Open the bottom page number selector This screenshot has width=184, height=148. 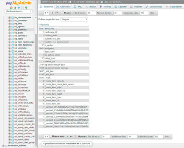pyautogui.click(x=47, y=137)
